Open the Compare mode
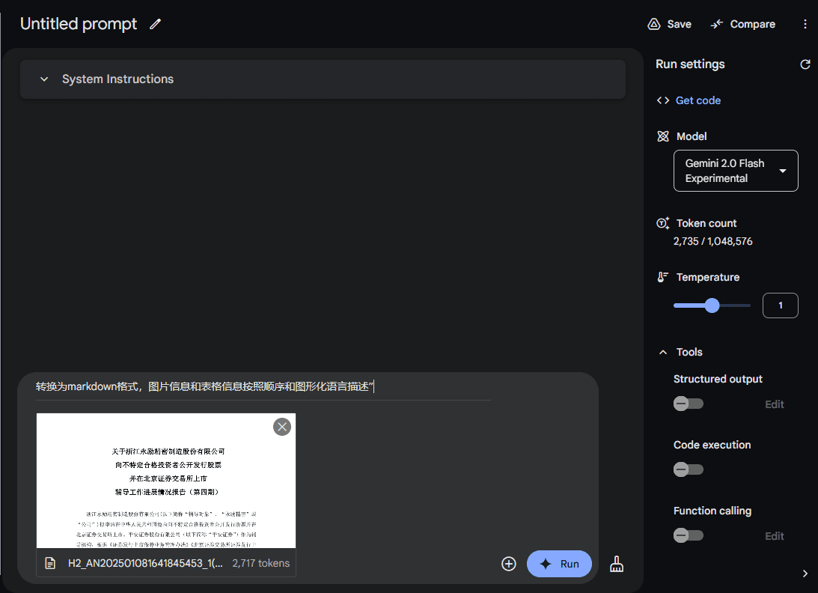The width and height of the screenshot is (818, 593). click(743, 24)
